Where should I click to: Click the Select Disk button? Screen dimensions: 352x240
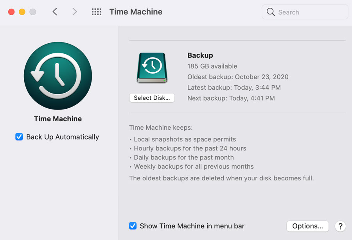click(152, 97)
